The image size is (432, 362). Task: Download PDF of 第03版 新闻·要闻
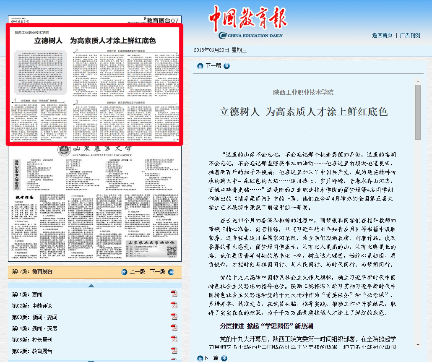tap(174, 317)
